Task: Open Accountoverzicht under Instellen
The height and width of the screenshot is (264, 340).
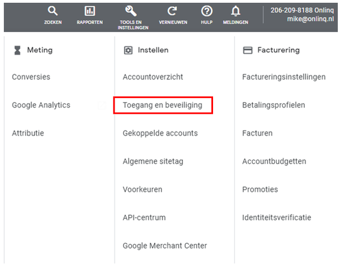Action: [x=153, y=77]
